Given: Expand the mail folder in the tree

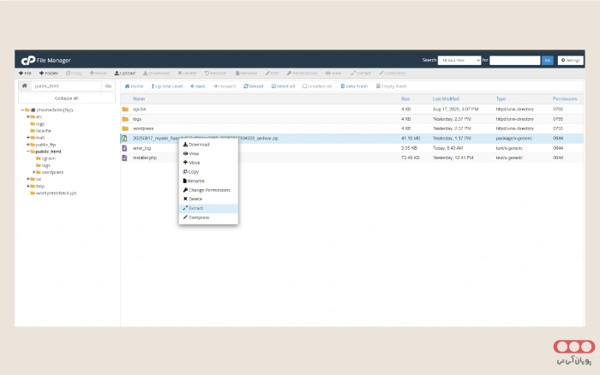Looking at the screenshot, I should point(28,138).
